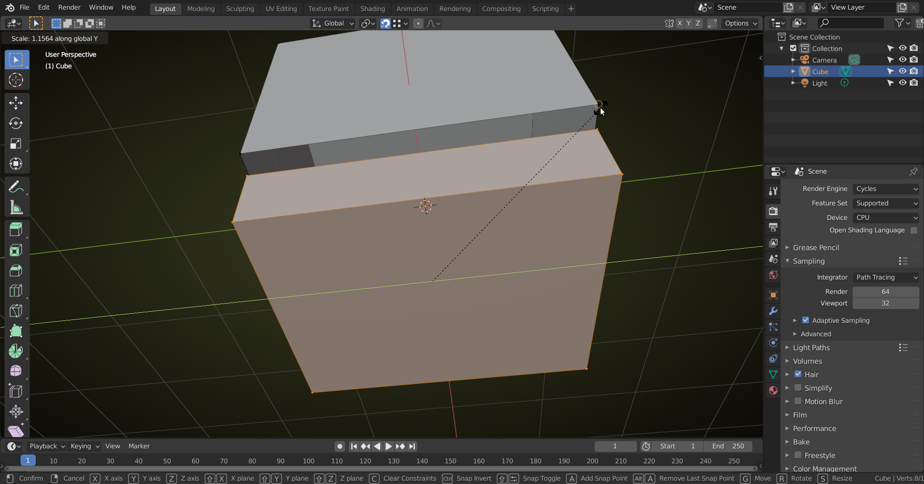Click the Options button in header
This screenshot has width=924, height=484.
741,23
